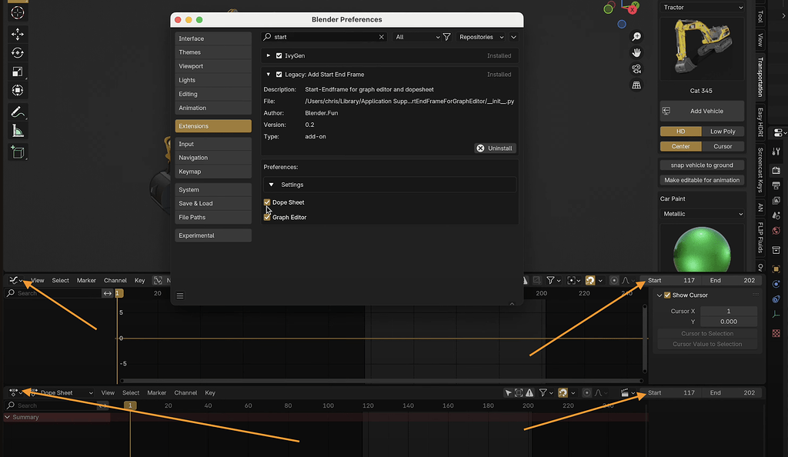
Task: Open the Interface preferences section
Action: coord(213,38)
